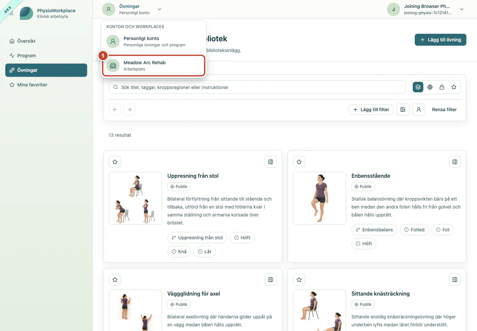Open side panel for Sittande knästräckning

tap(455, 280)
